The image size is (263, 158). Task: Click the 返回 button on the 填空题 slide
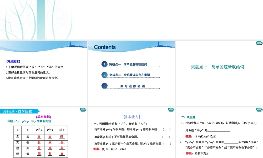(x=259, y=109)
